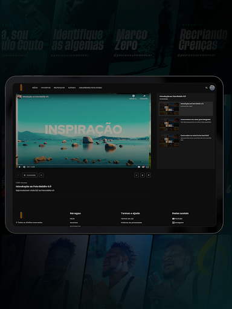This screenshot has height=309, width=232.
Task: Play the video with the play button
Action: (19, 167)
